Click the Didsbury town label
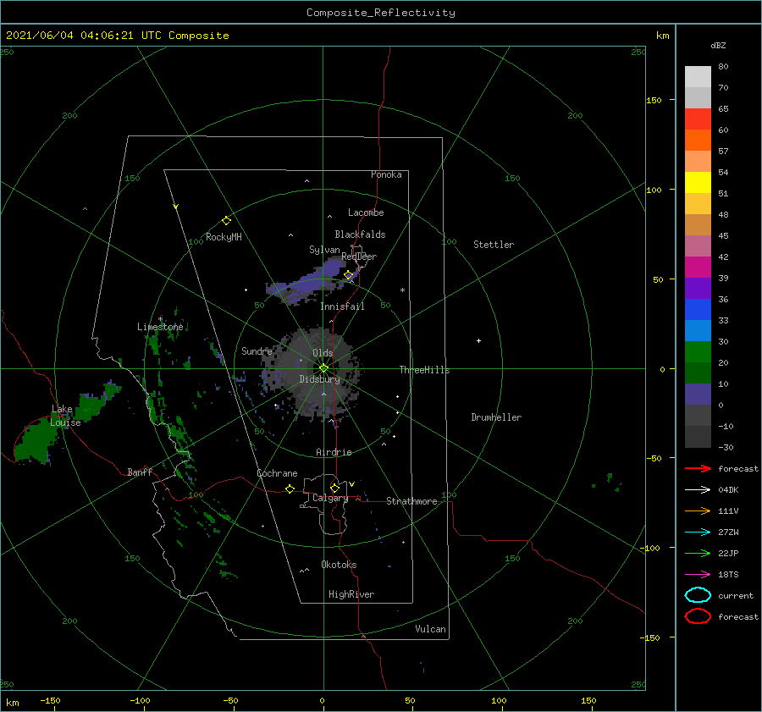The height and width of the screenshot is (712, 762). [320, 379]
